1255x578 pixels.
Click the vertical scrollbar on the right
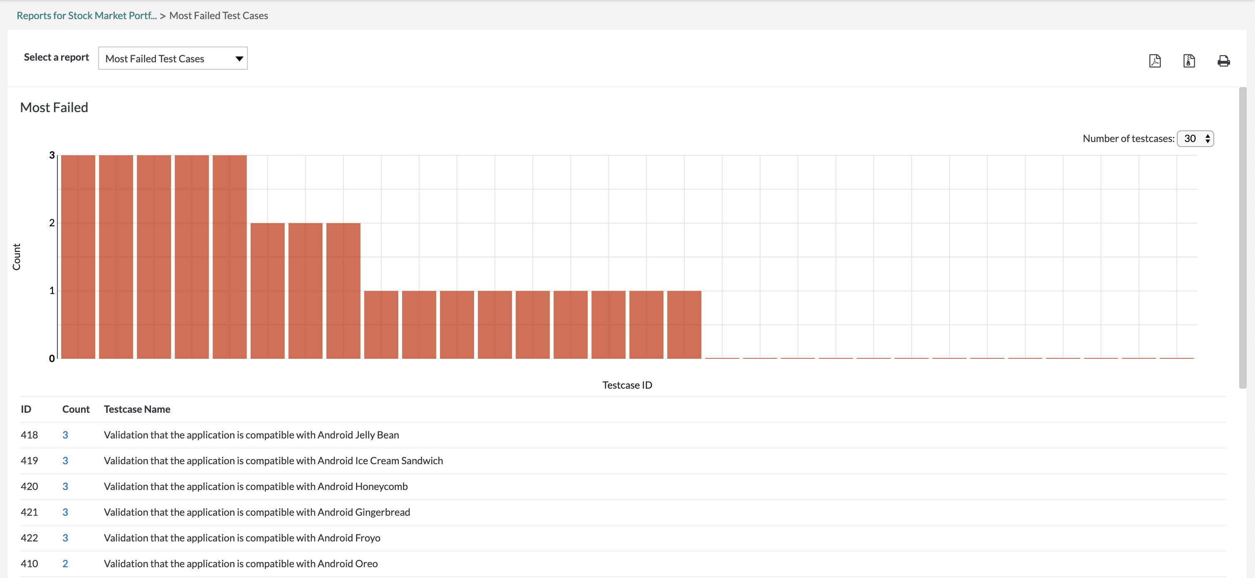pos(1243,238)
